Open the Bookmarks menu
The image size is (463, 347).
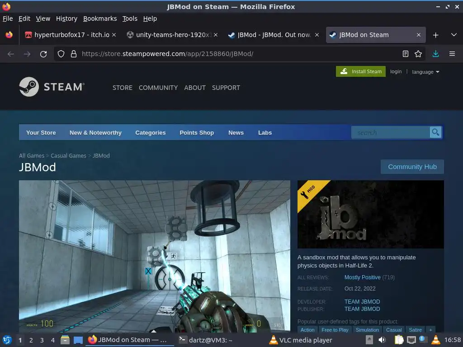pos(100,19)
